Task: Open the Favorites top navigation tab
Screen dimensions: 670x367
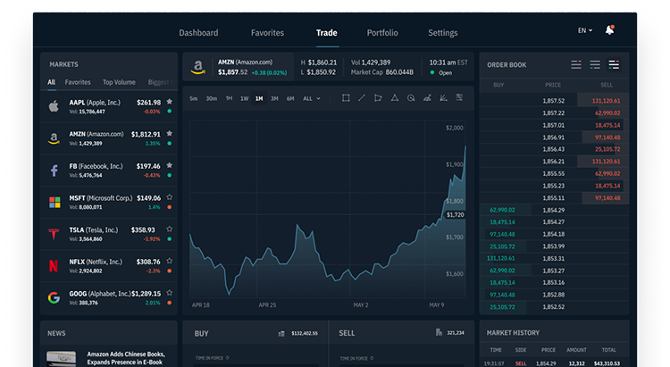Action: point(267,33)
